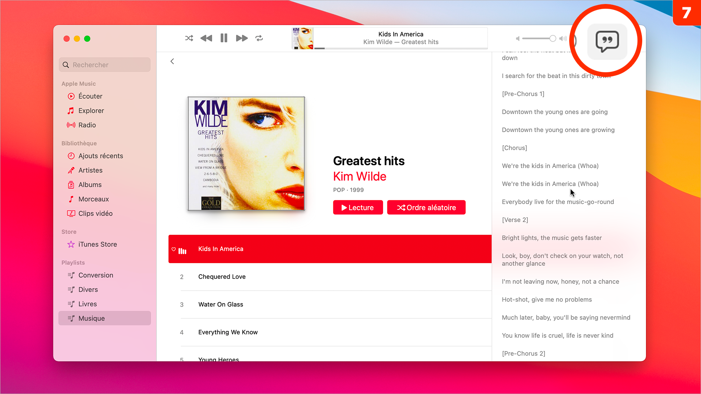Click the Rechercher search field

pyautogui.click(x=105, y=65)
